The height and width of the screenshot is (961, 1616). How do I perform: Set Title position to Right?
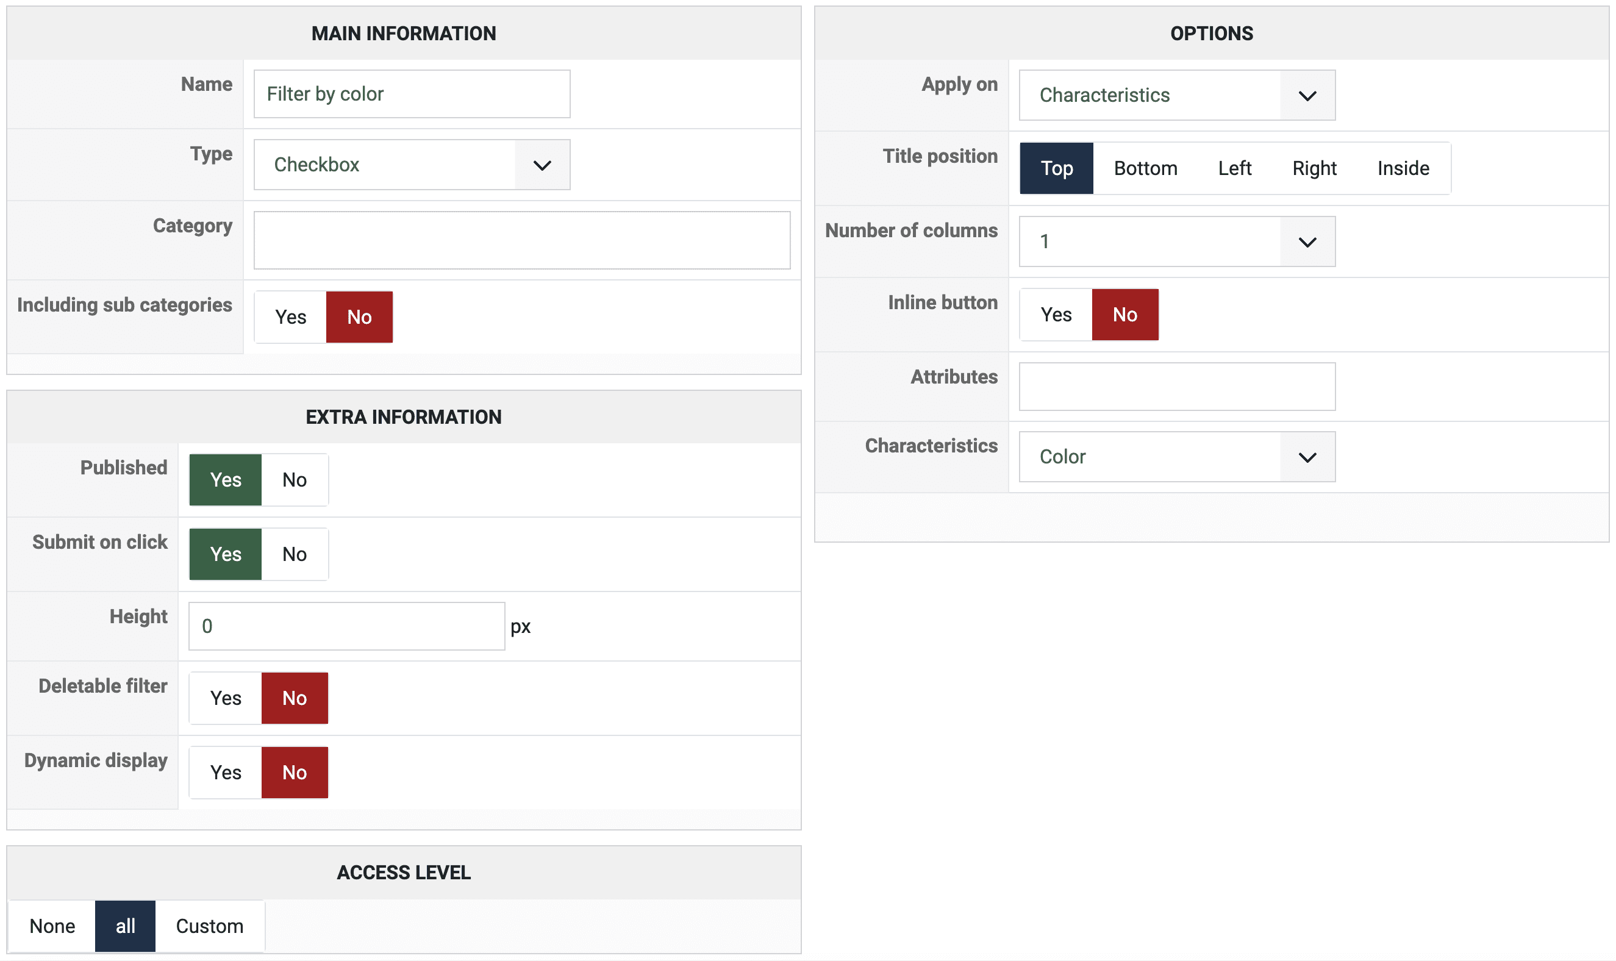[1314, 168]
